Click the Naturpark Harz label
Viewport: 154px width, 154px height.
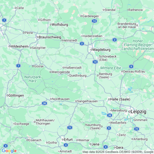tap(32, 79)
